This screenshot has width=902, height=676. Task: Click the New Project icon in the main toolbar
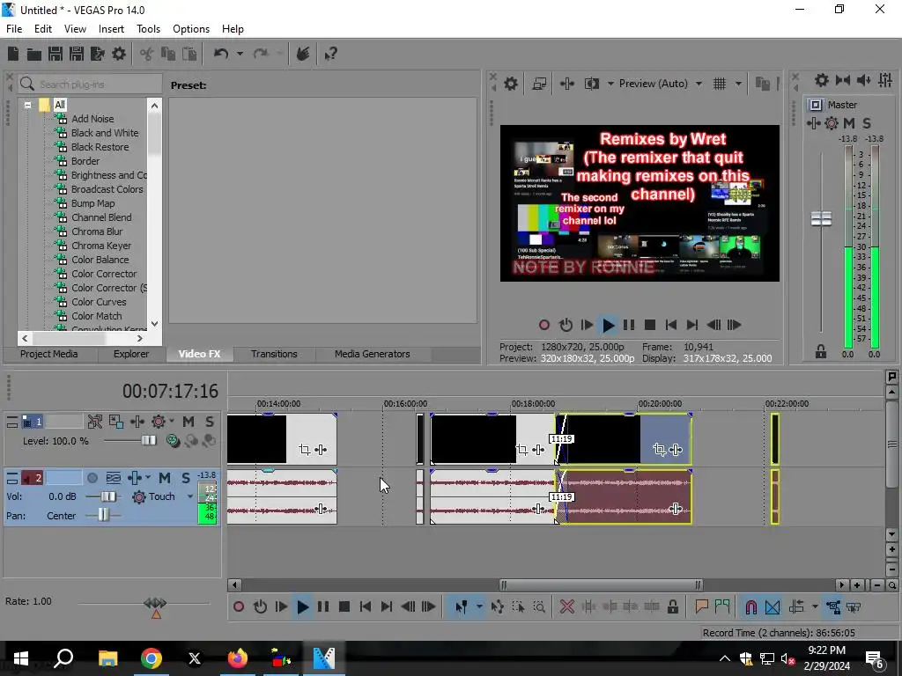coord(13,54)
